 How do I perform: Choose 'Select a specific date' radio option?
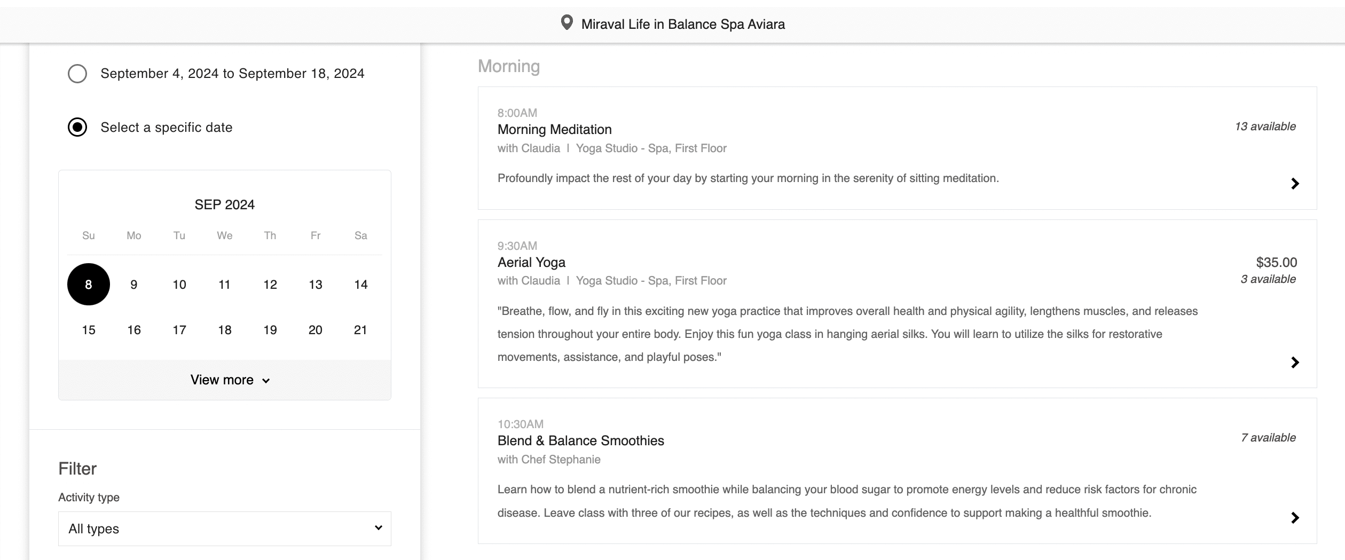(x=77, y=128)
